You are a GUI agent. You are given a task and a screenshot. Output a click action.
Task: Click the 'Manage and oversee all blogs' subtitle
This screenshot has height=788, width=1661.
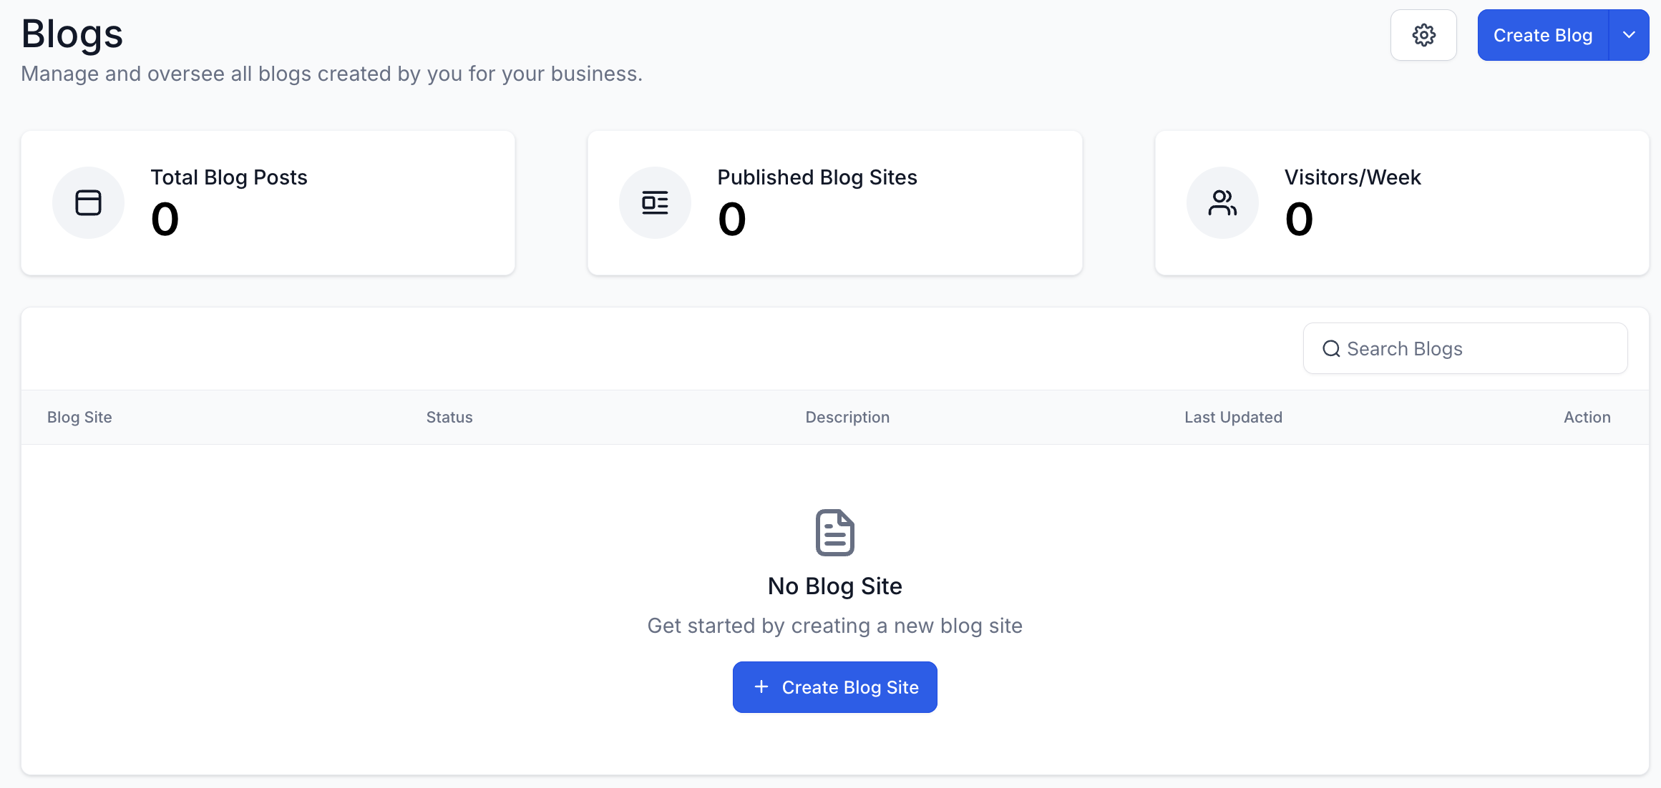(332, 74)
